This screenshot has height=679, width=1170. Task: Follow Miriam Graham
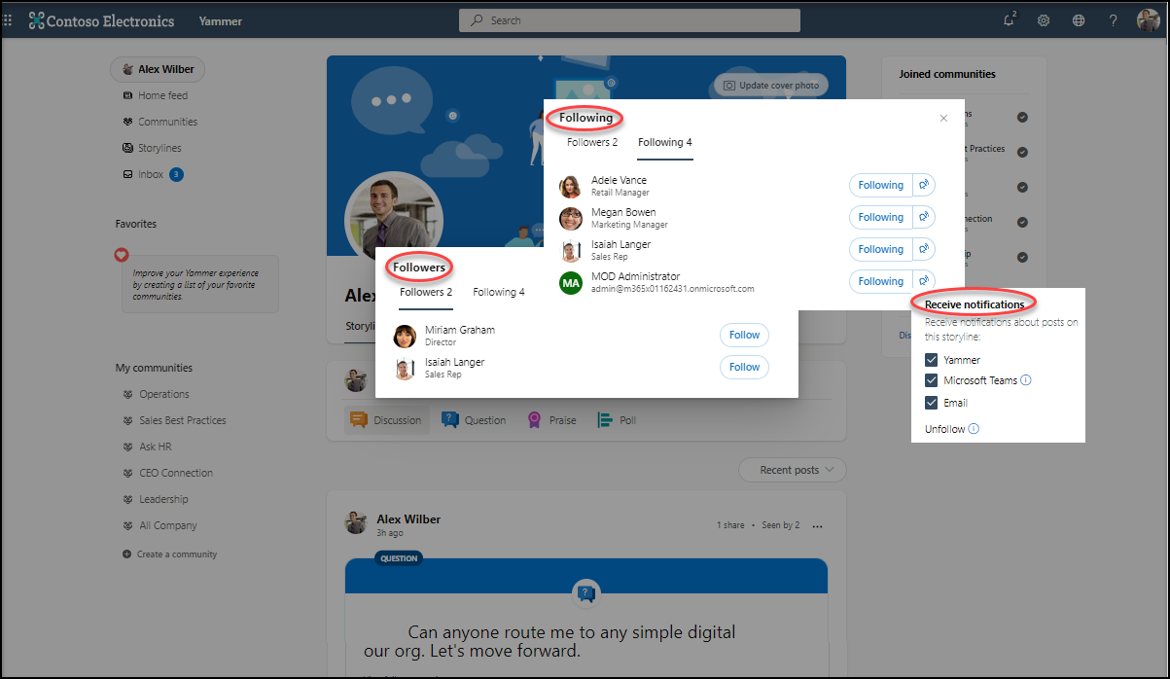[744, 335]
